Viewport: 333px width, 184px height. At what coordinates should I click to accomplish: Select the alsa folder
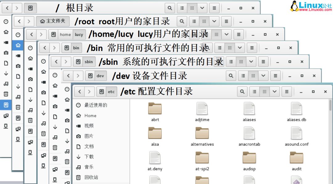point(155,137)
